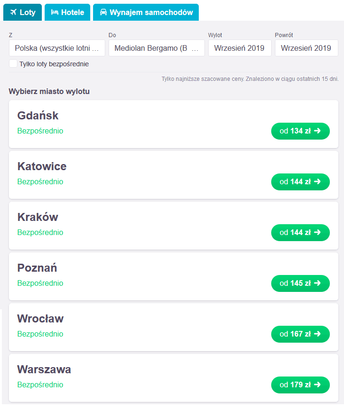This screenshot has height=408, width=344.
Task: Open the departure field Polska (wszystkie lotniska)
Action: point(57,48)
